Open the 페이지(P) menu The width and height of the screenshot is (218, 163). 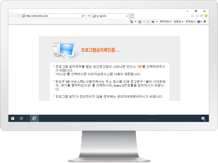[166, 22]
